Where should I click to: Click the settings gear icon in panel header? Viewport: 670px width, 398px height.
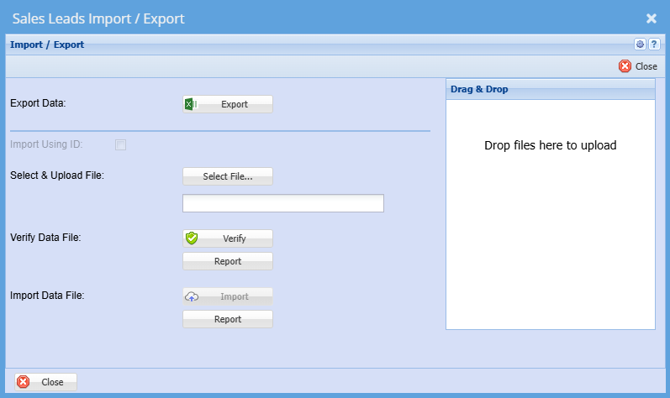(640, 44)
